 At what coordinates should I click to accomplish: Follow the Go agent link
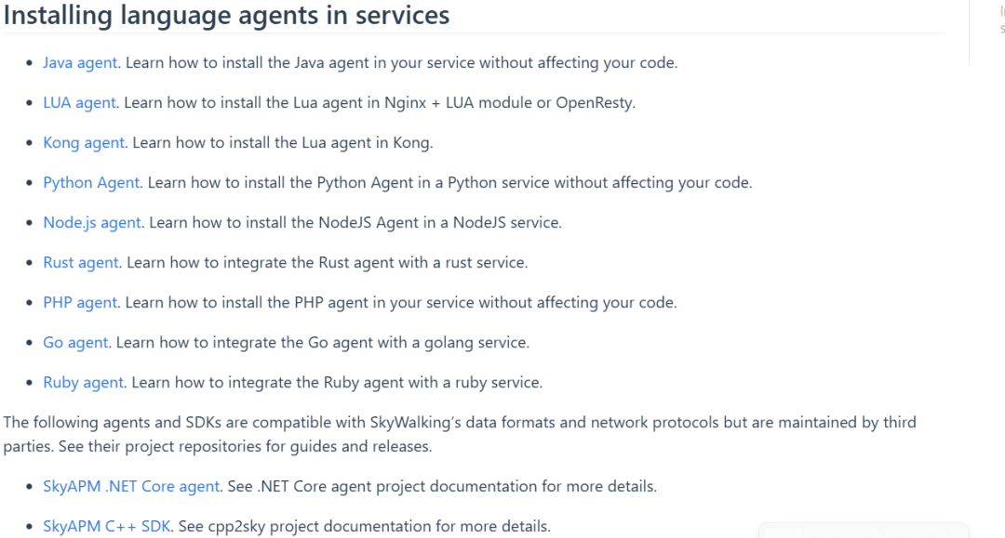coord(75,342)
